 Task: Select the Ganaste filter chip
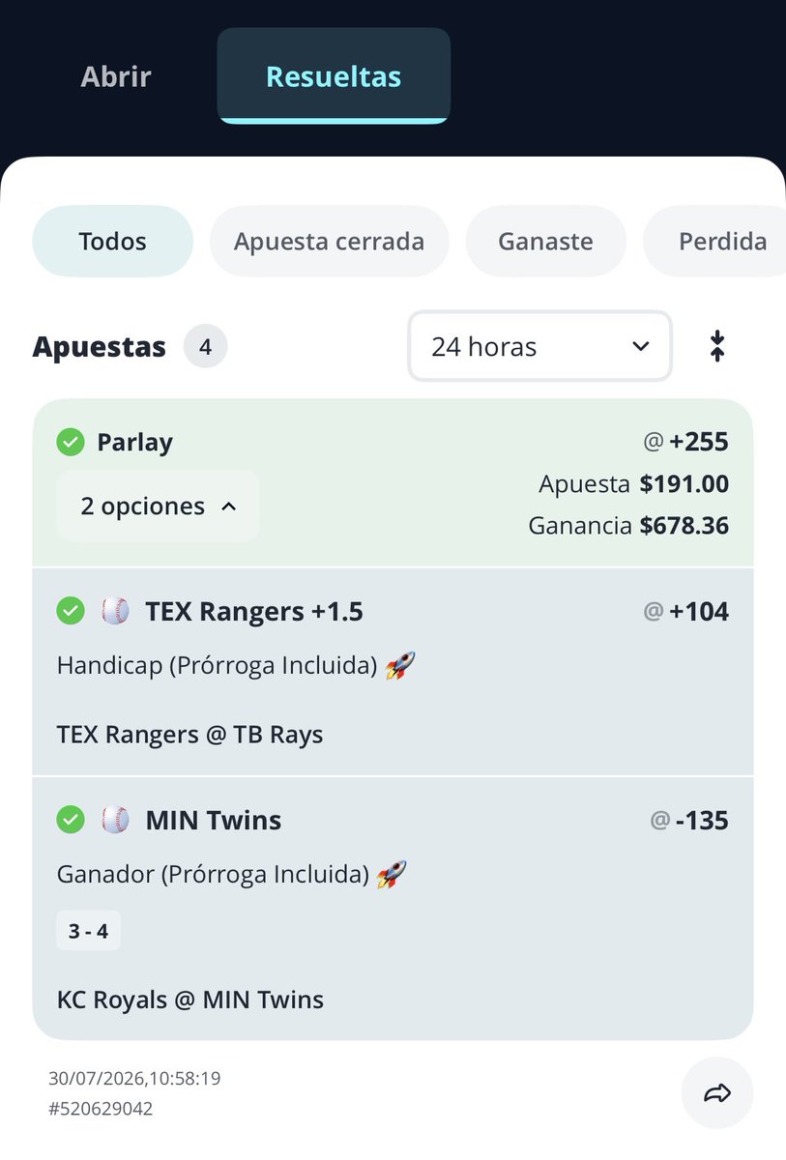(546, 242)
